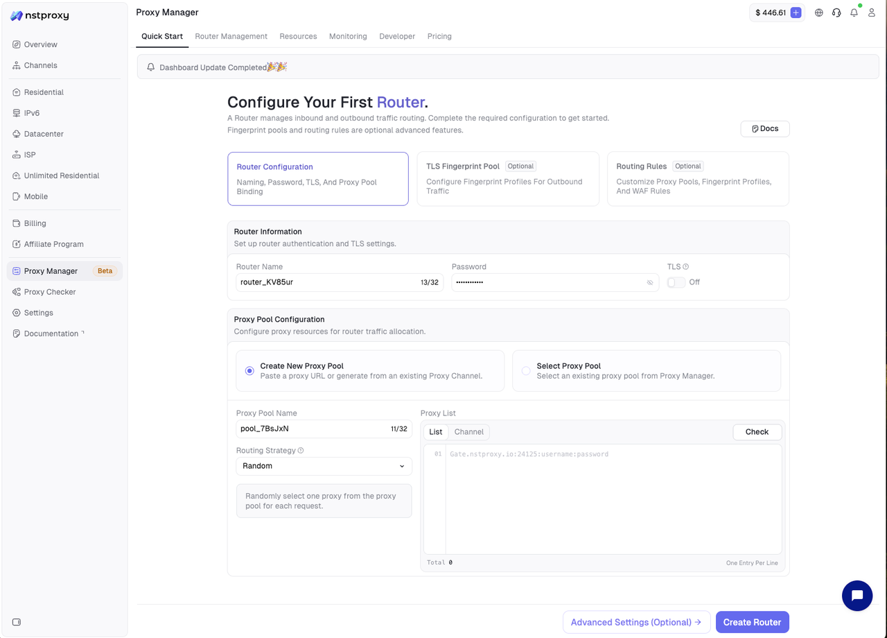Open the Overview menu item
Screen dimensions: 887x638
point(64,44)
